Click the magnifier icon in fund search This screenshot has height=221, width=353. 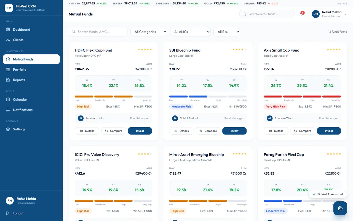[74, 31]
